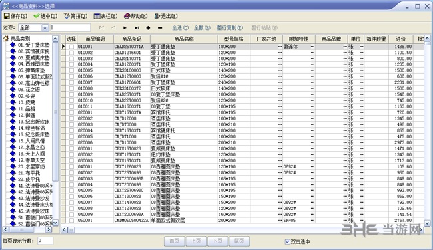Check the select box for row 040001
The width and height of the screenshot is (433, 250).
(x=71, y=166)
